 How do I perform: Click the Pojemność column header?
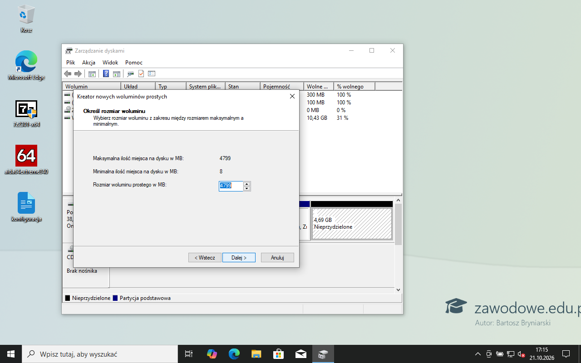click(282, 86)
